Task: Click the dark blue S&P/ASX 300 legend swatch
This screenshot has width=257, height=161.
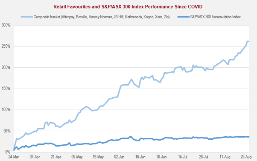Action: pos(184,17)
